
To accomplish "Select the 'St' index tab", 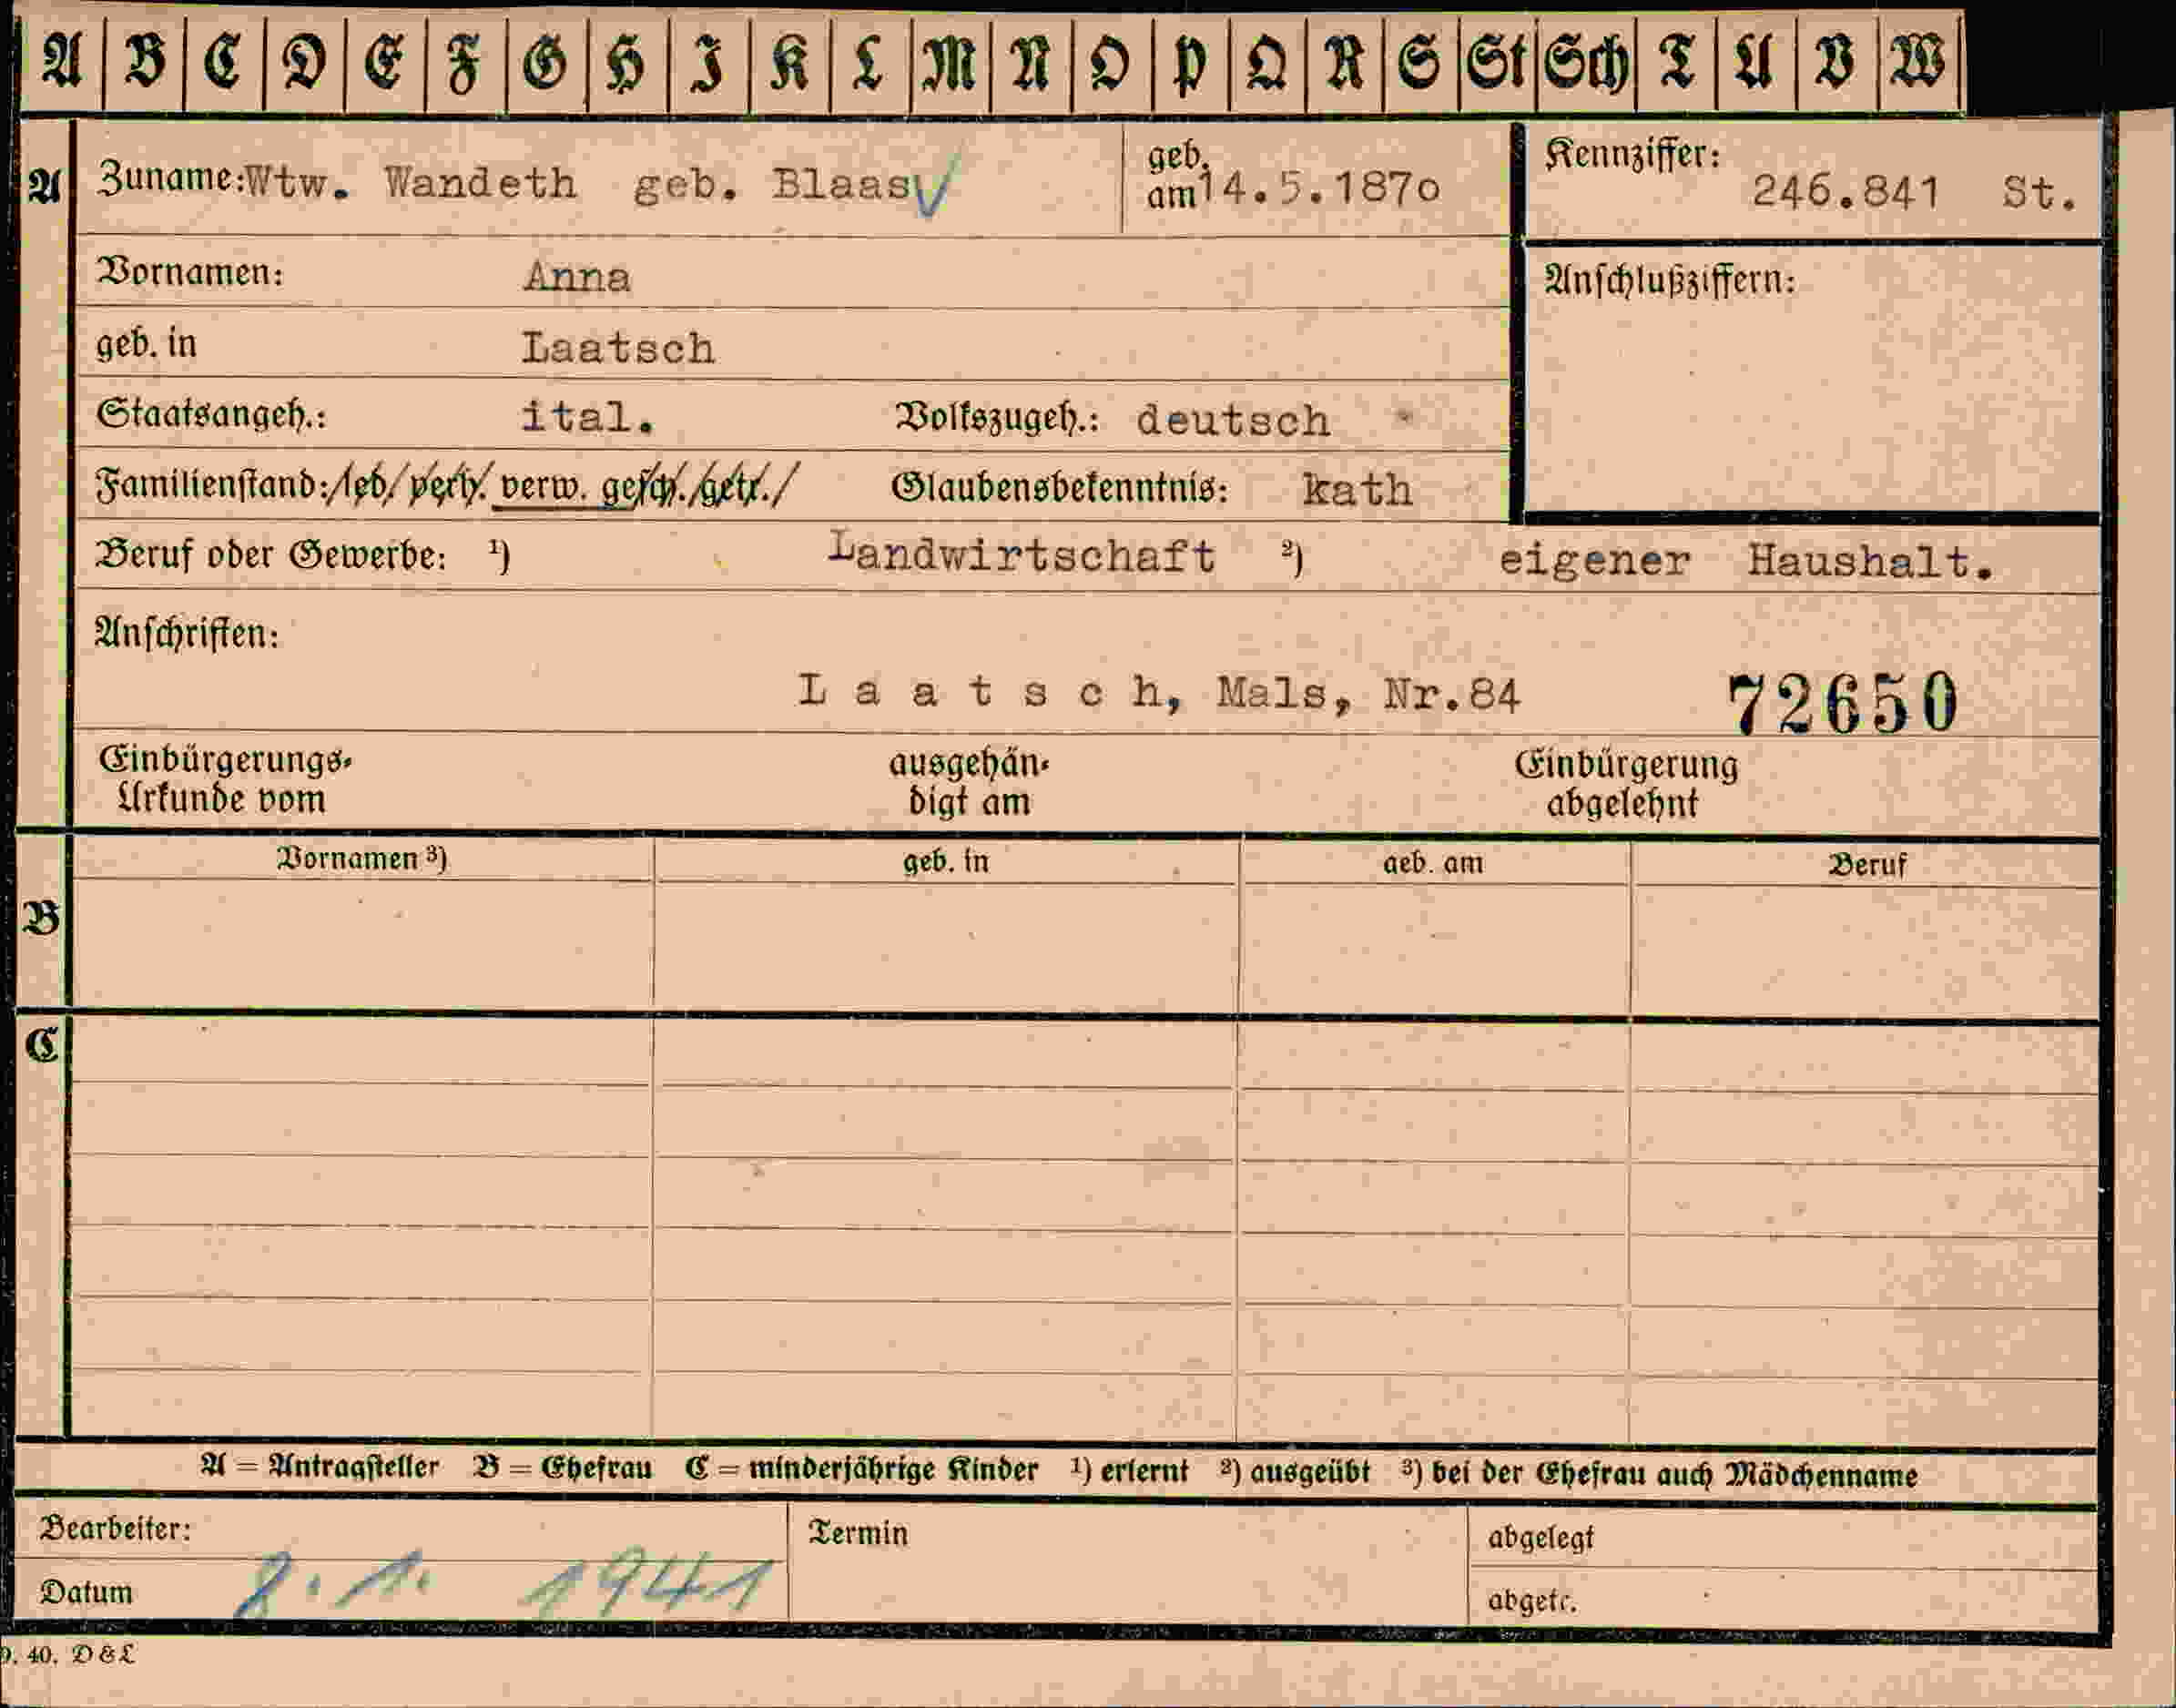I will pyautogui.click(x=1497, y=62).
